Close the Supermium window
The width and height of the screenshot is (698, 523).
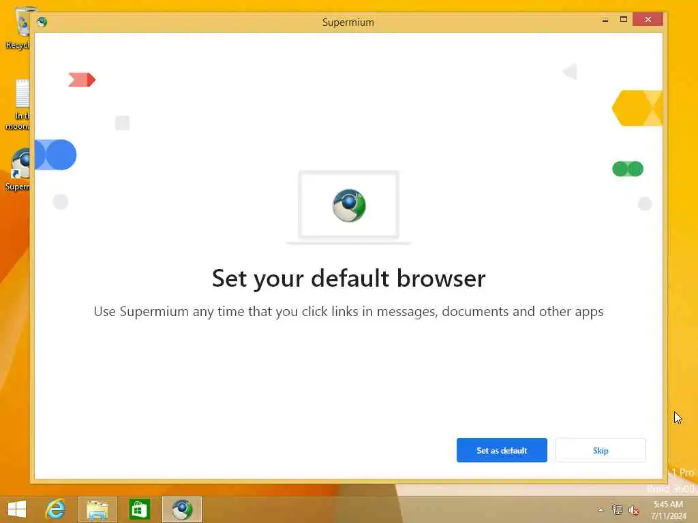[648, 20]
